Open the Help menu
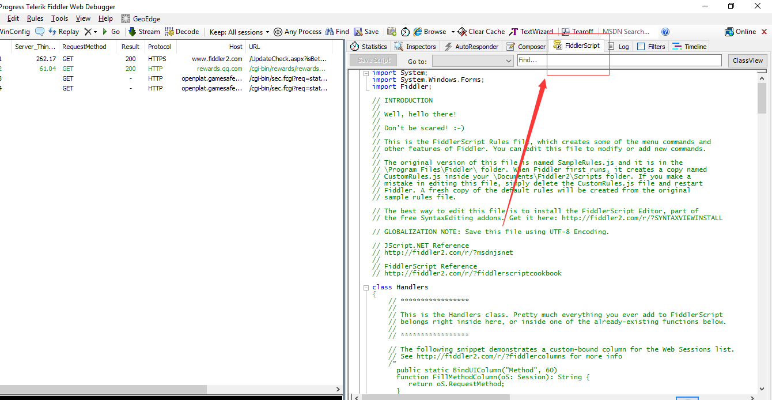The image size is (772, 400). point(105,18)
